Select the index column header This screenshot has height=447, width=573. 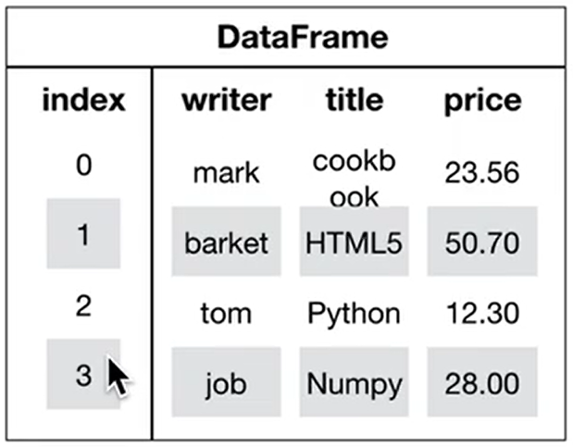[83, 99]
